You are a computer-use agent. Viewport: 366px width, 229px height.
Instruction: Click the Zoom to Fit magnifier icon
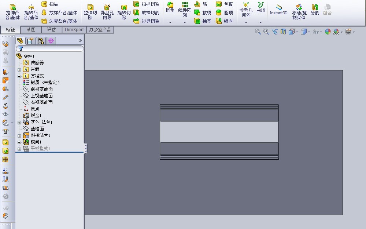click(x=258, y=32)
